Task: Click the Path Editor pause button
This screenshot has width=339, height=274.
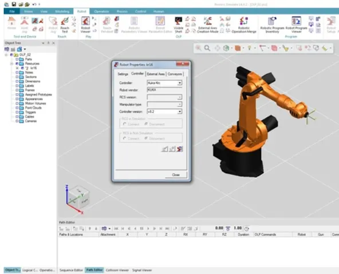Action: point(141,228)
